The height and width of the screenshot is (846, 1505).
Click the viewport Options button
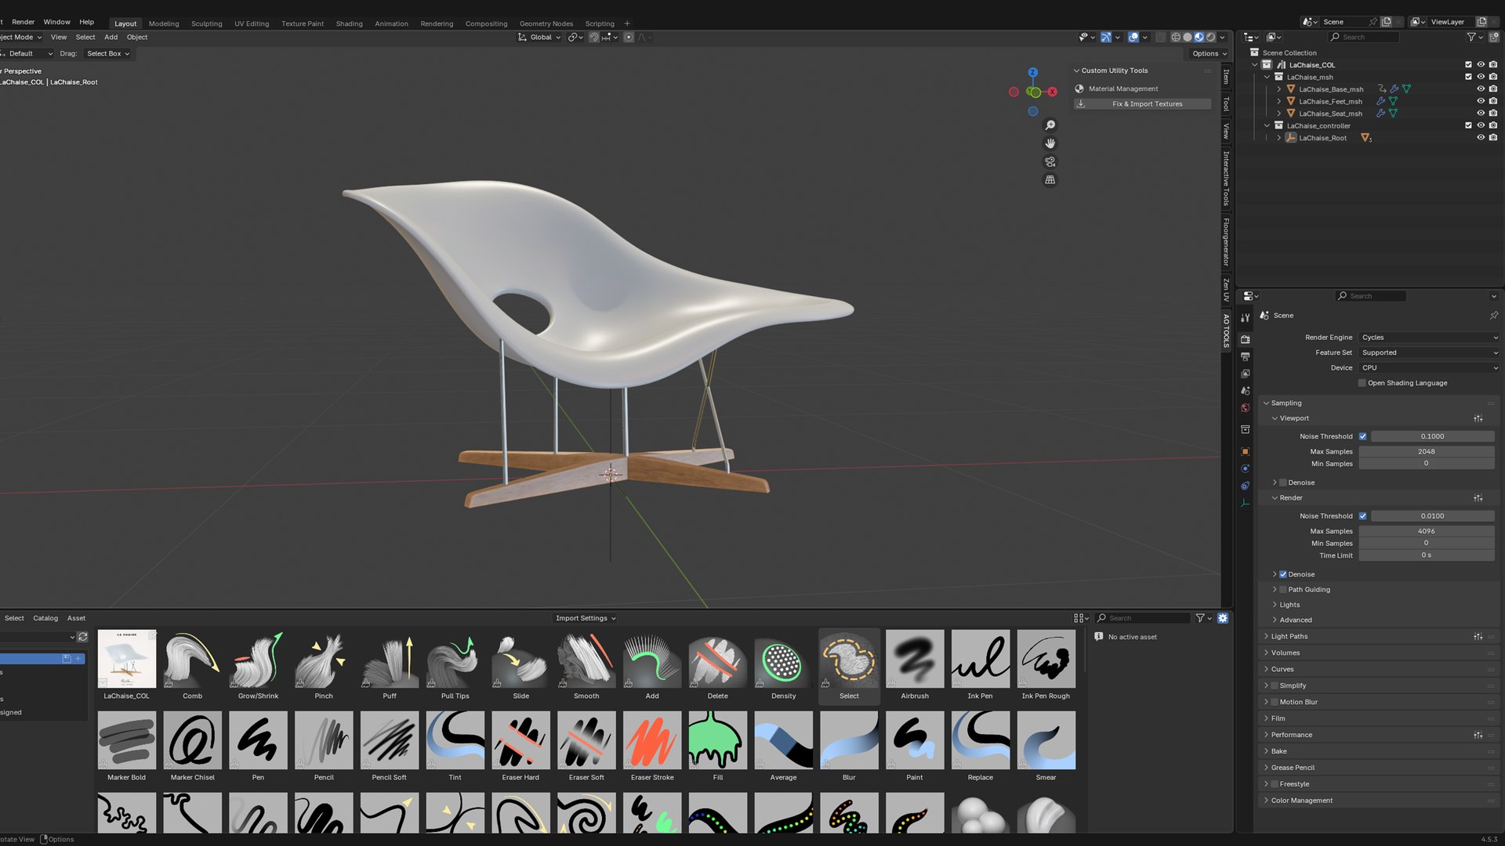pos(1209,54)
